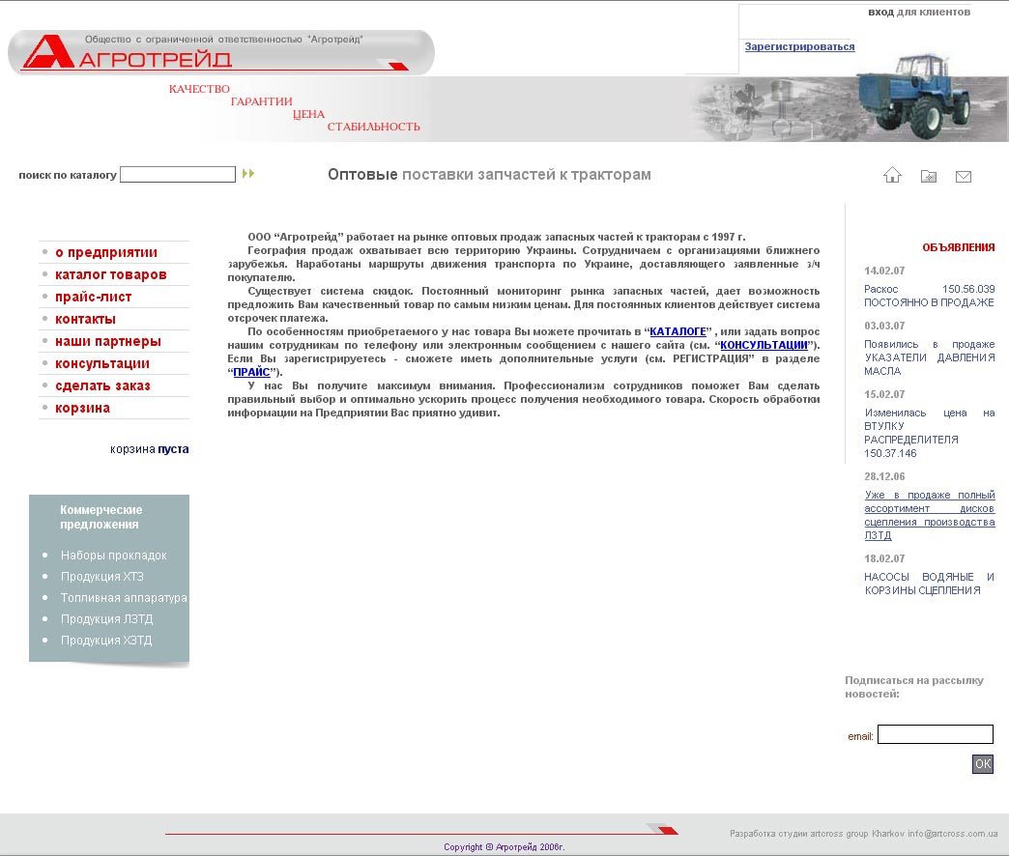Screen dimensions: 1009x856
Task: Open the 'о предприятии' menu item
Action: (x=106, y=252)
